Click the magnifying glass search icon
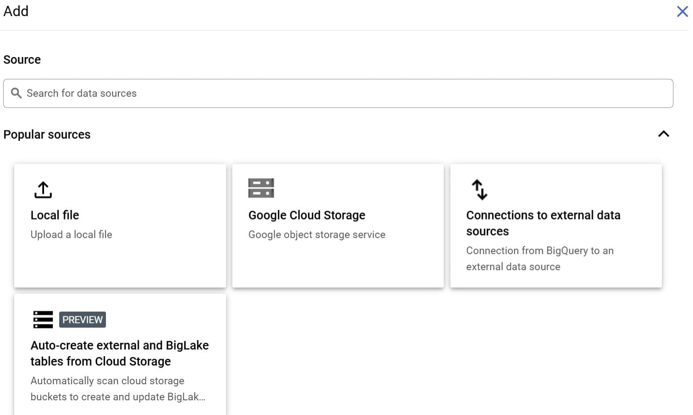Screen dimensions: 693x415 pyautogui.click(x=16, y=93)
